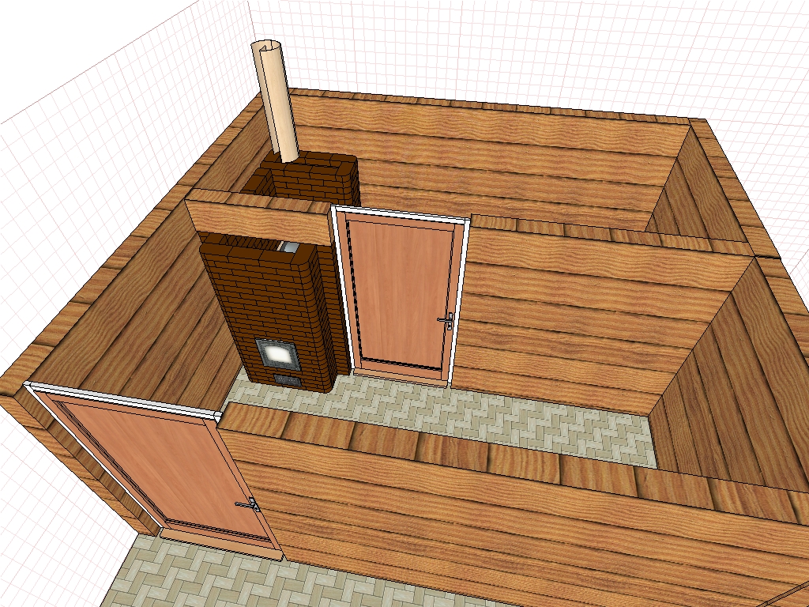Click the handle of the interior door
Viewport: 809px width, 607px height.
click(446, 320)
